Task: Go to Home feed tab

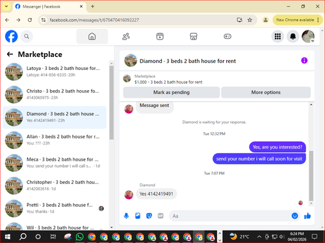Action: (92, 36)
